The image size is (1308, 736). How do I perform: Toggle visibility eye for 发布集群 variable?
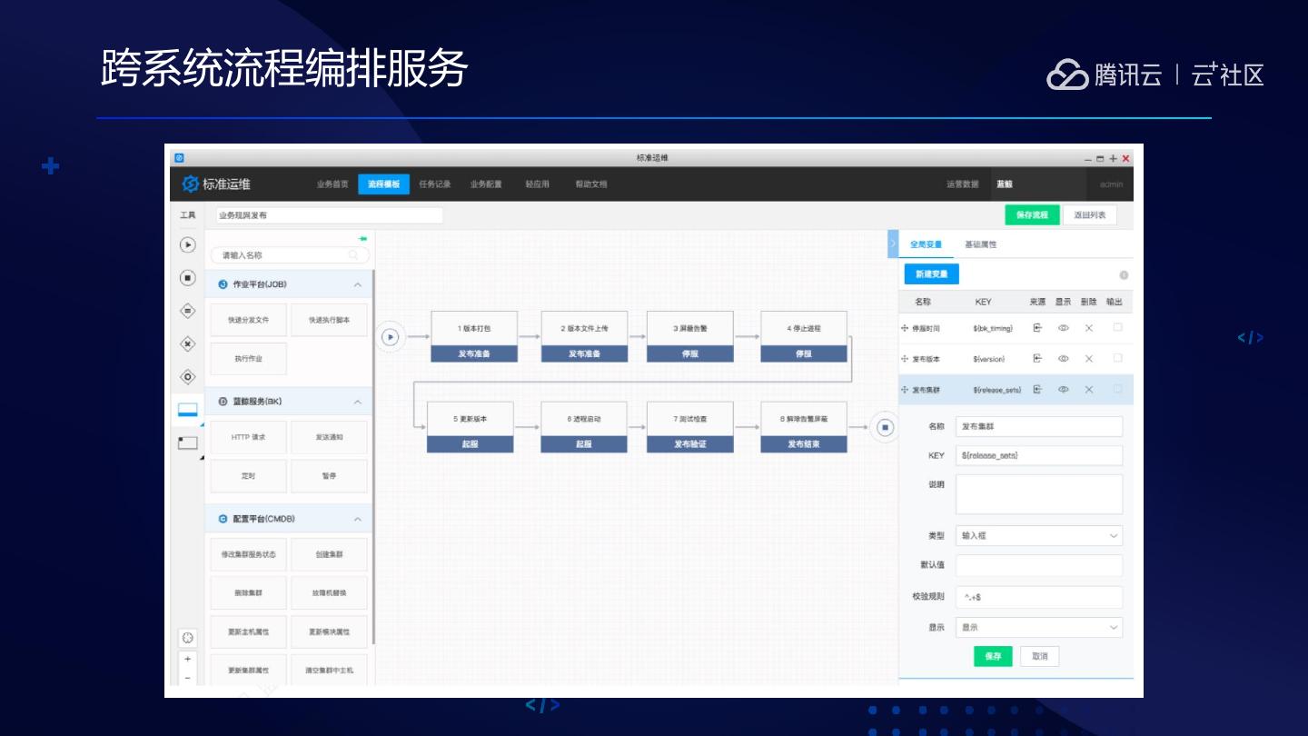(1063, 390)
